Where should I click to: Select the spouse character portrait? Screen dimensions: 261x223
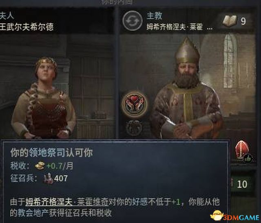click(44, 98)
